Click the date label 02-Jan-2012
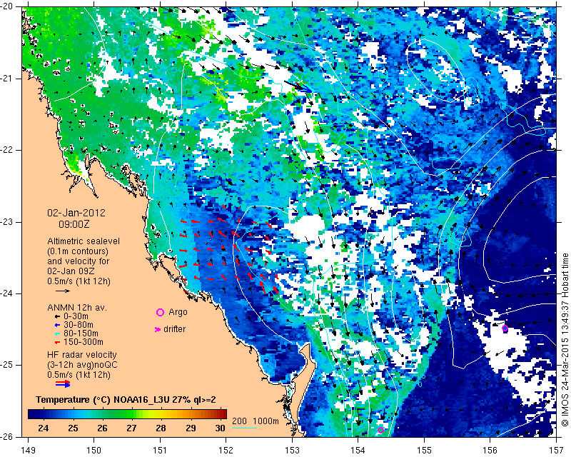 click(76, 213)
